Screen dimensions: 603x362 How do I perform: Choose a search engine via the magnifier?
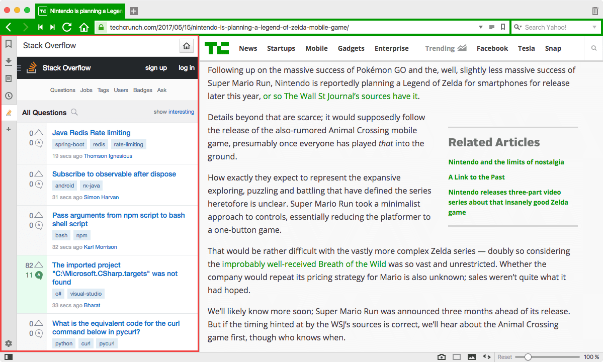(x=518, y=27)
